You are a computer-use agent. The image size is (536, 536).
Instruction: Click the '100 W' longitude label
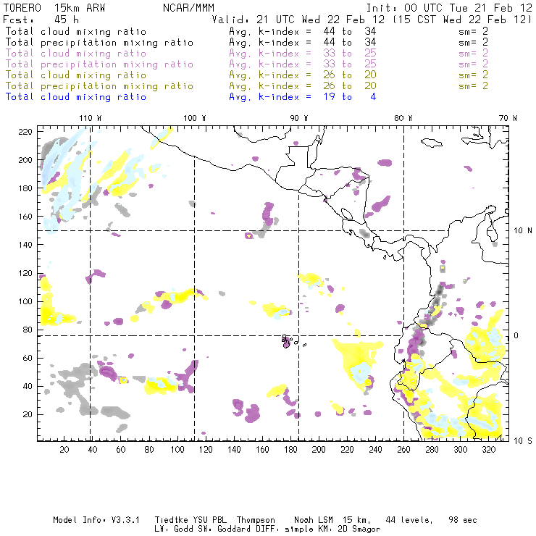195,118
